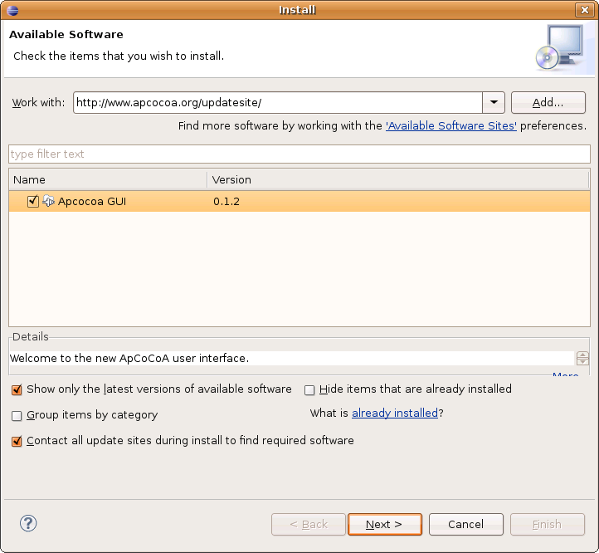Click the disabled Finish button
Screen dimensions: 599x553
coord(548,524)
